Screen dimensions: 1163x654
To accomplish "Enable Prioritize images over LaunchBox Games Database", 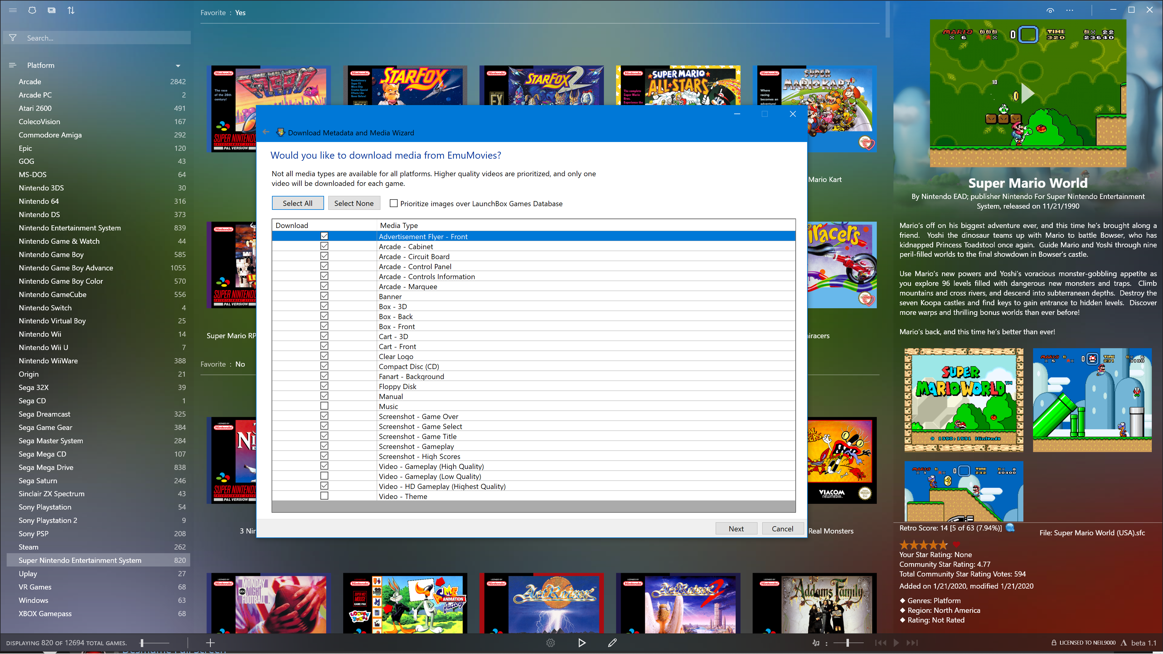I will tap(394, 203).
